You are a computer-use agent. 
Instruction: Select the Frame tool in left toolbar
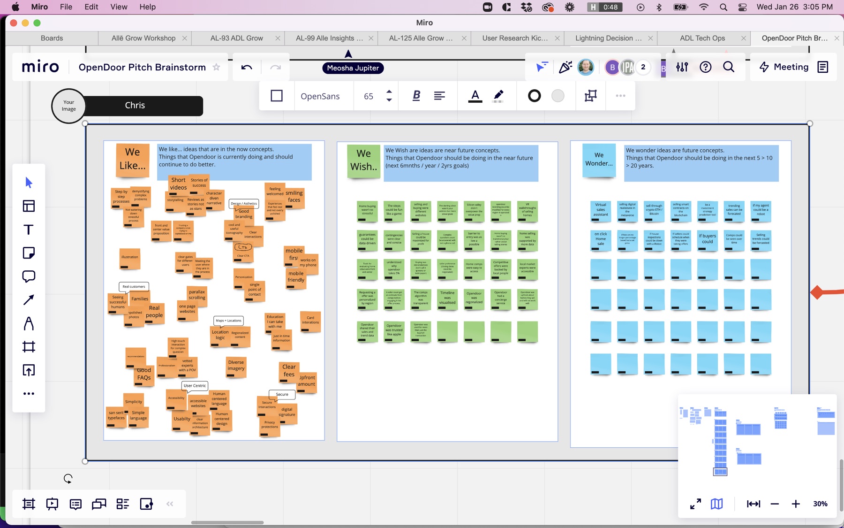(x=29, y=347)
